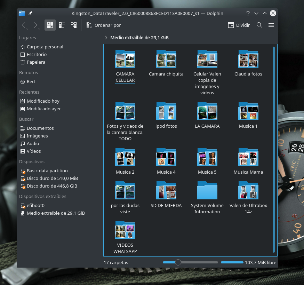This screenshot has height=285, width=304.
Task: Adjust the icon zoom slider
Action: pyautogui.click(x=178, y=262)
